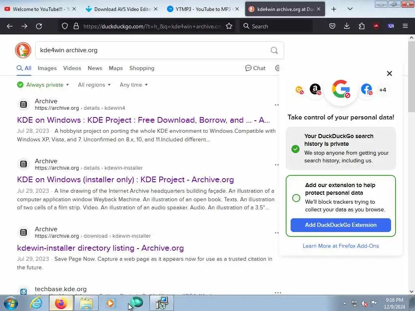Reload the current page
Screen dimensions: 415x311
tap(39, 26)
